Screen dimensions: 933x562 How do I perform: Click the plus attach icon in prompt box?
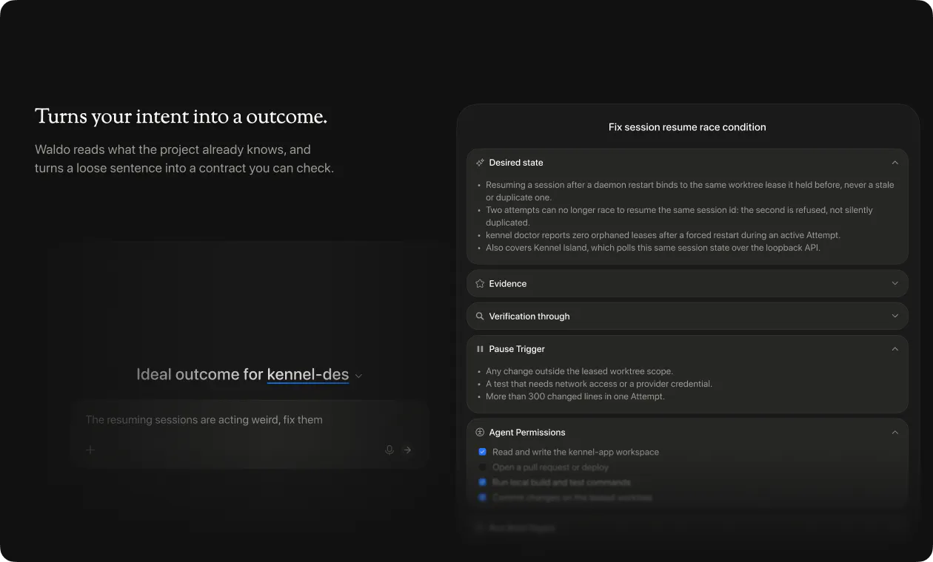(90, 450)
